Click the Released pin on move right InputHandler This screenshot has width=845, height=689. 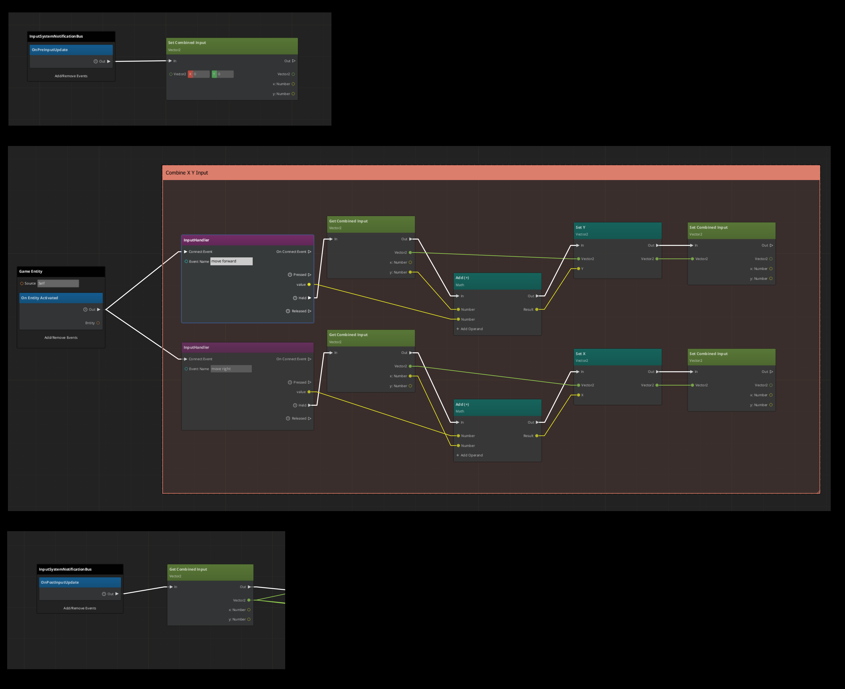pyautogui.click(x=310, y=418)
